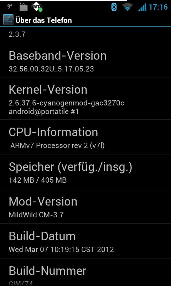Select the Speicher (verfüg./insg.) item
The image size is (171, 286).
tap(85, 172)
